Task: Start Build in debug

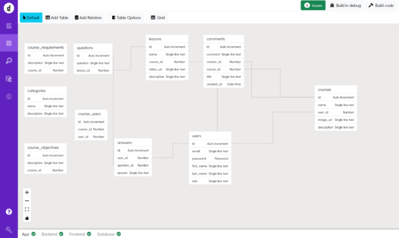Action: point(345,6)
